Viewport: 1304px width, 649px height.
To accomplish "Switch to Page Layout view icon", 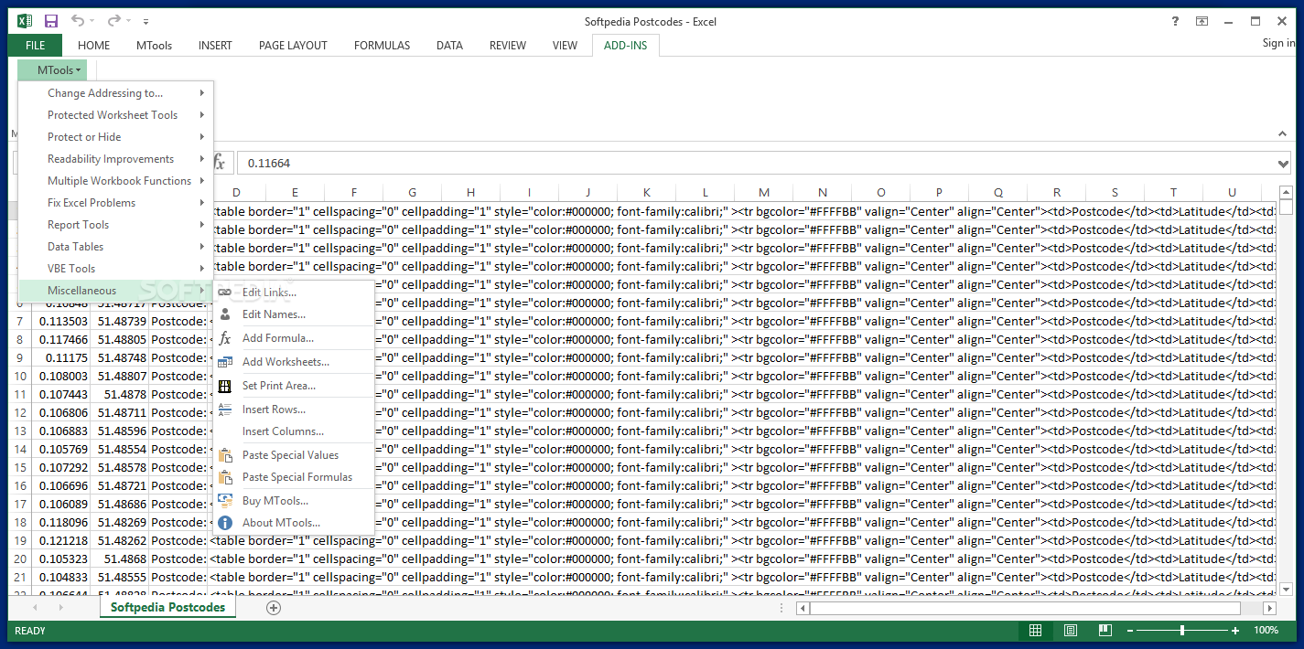I will [x=1071, y=631].
